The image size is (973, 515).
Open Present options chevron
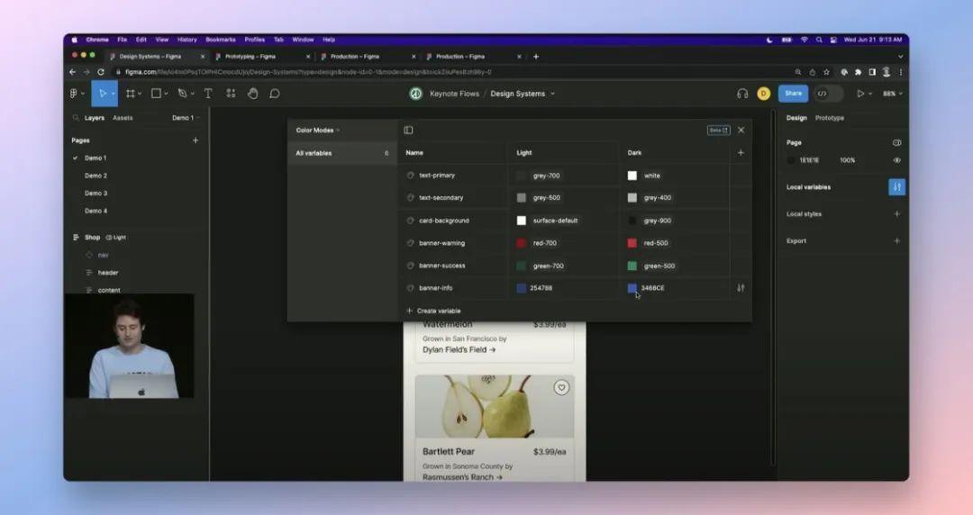870,95
